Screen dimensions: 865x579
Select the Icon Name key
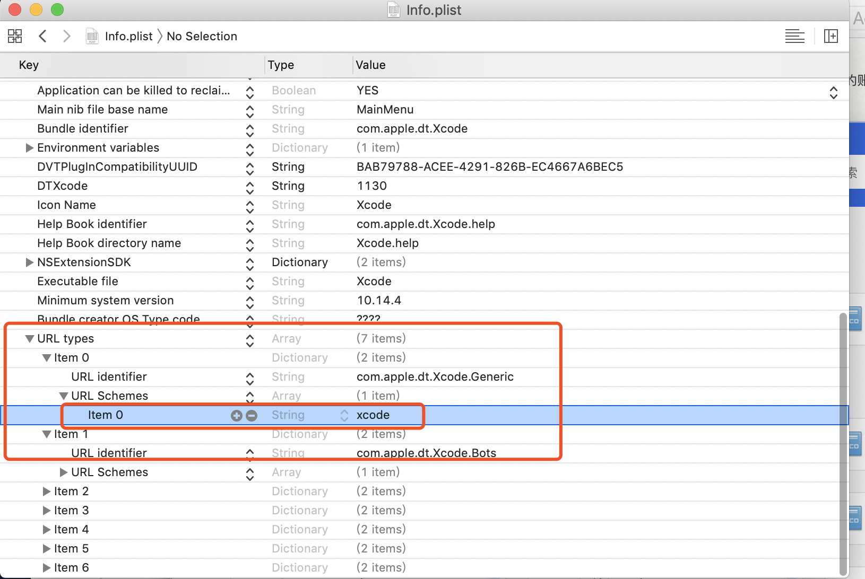tap(66, 205)
